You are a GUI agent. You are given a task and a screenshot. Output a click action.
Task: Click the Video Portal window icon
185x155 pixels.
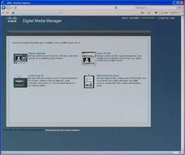[89, 59]
